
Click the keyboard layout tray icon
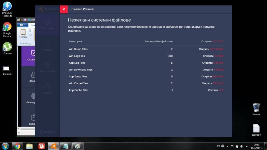click(x=223, y=146)
